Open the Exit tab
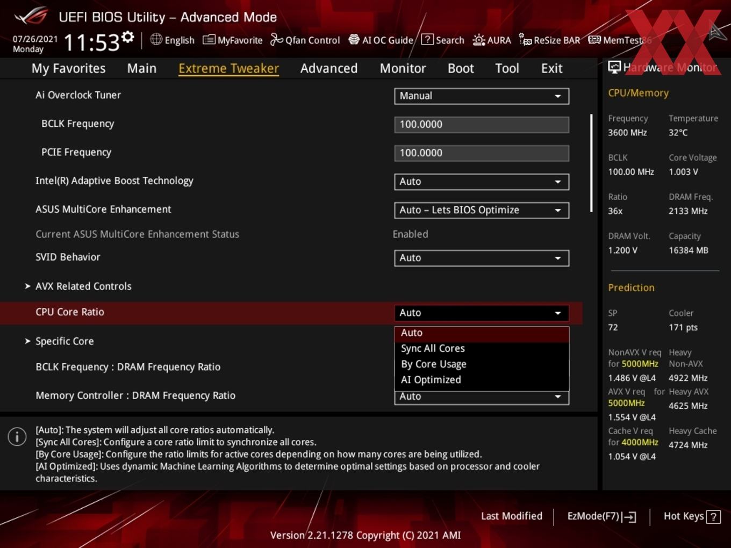This screenshot has width=731, height=548. [x=551, y=68]
